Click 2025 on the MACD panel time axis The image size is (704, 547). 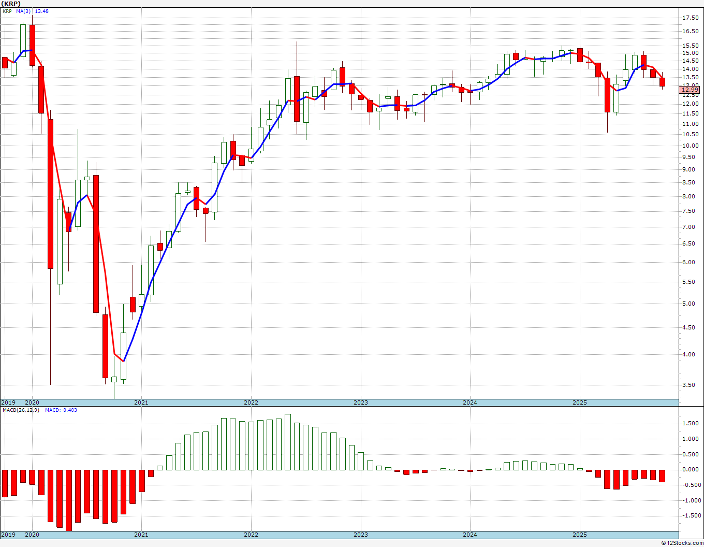click(580, 535)
